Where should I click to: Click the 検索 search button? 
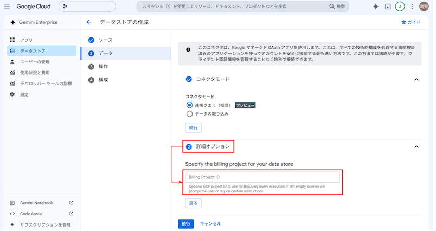point(337,7)
